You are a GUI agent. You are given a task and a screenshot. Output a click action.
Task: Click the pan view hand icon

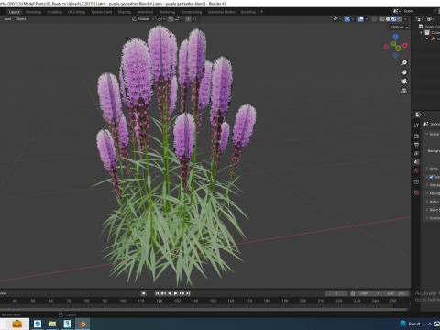click(404, 72)
